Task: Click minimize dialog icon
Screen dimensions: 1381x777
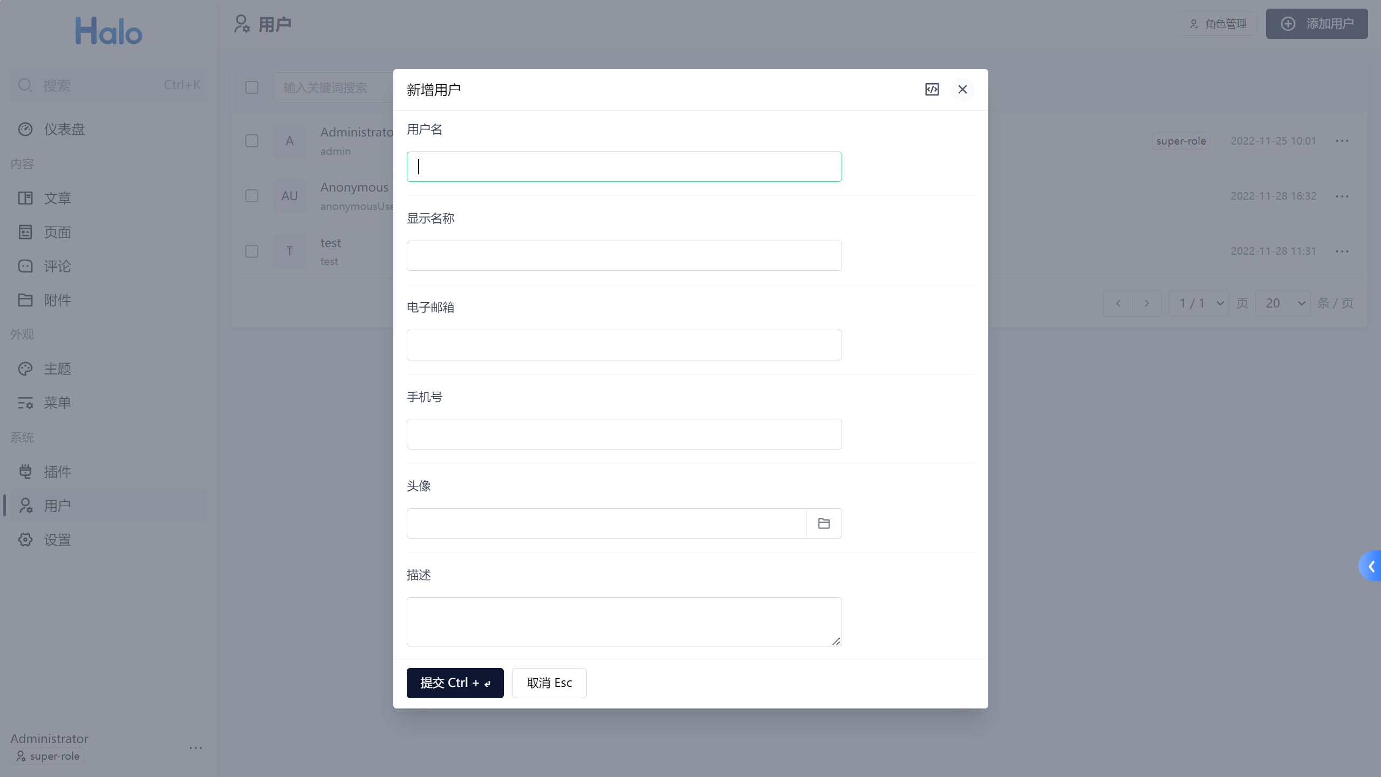Action: (932, 88)
